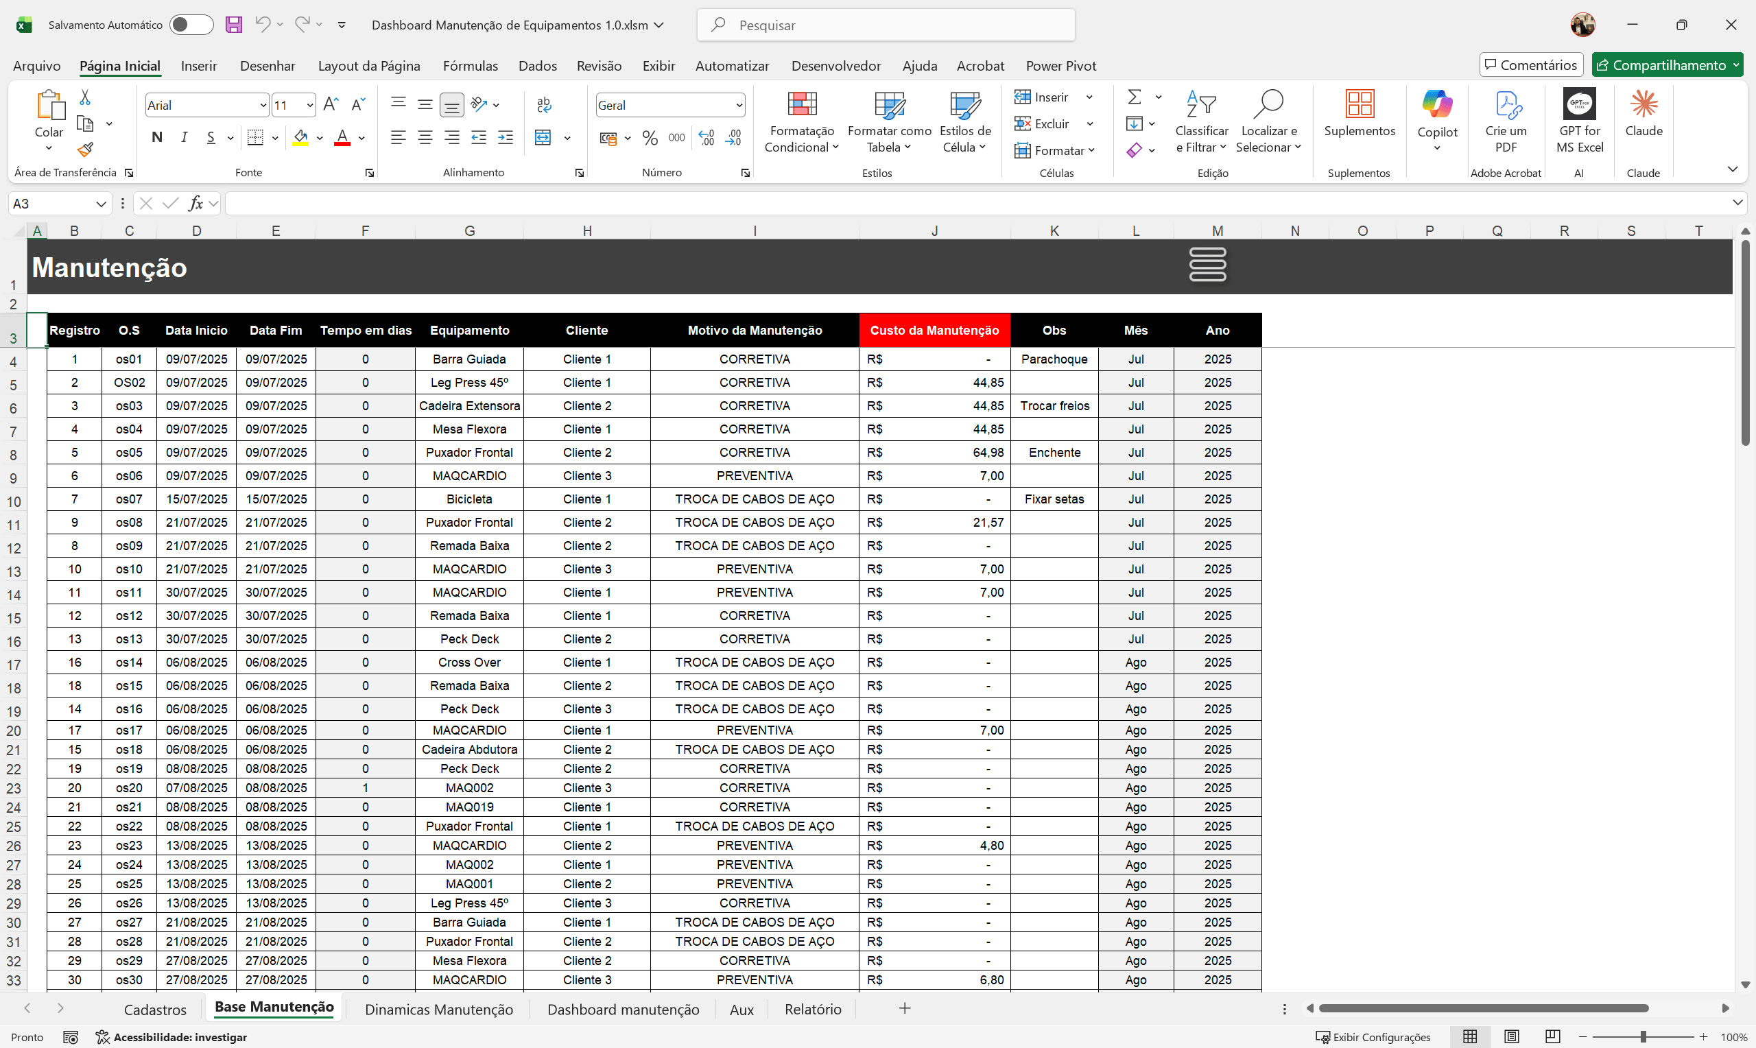The height and width of the screenshot is (1048, 1756).
Task: Click Exibir Configurações in status bar
Action: click(x=1373, y=1037)
